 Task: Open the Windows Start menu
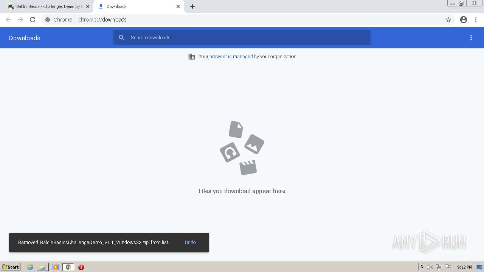click(x=11, y=267)
